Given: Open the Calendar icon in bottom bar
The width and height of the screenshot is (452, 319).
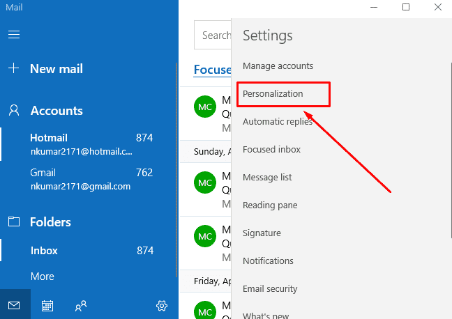Looking at the screenshot, I should (47, 305).
